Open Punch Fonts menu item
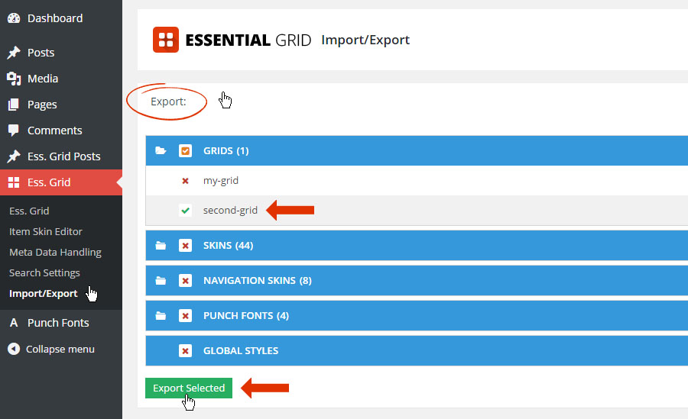The width and height of the screenshot is (688, 419). tap(58, 323)
